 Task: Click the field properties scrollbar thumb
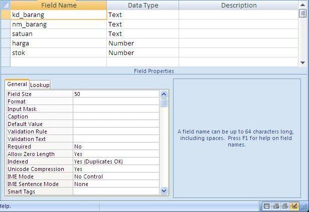pyautogui.click(x=164, y=102)
